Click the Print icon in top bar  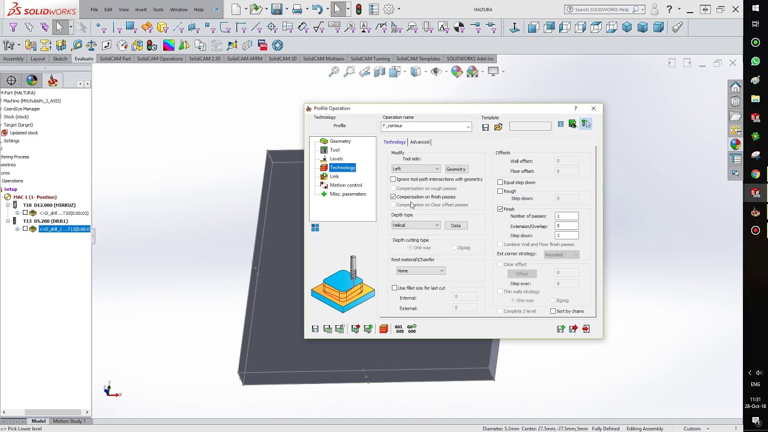tap(298, 9)
